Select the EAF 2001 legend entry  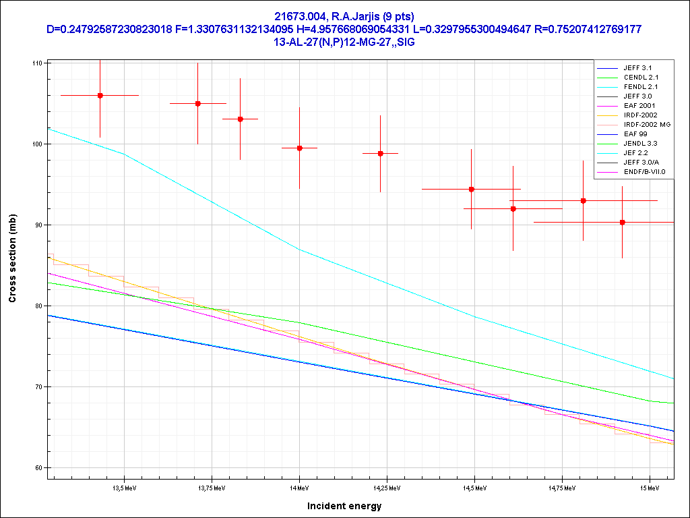point(639,106)
